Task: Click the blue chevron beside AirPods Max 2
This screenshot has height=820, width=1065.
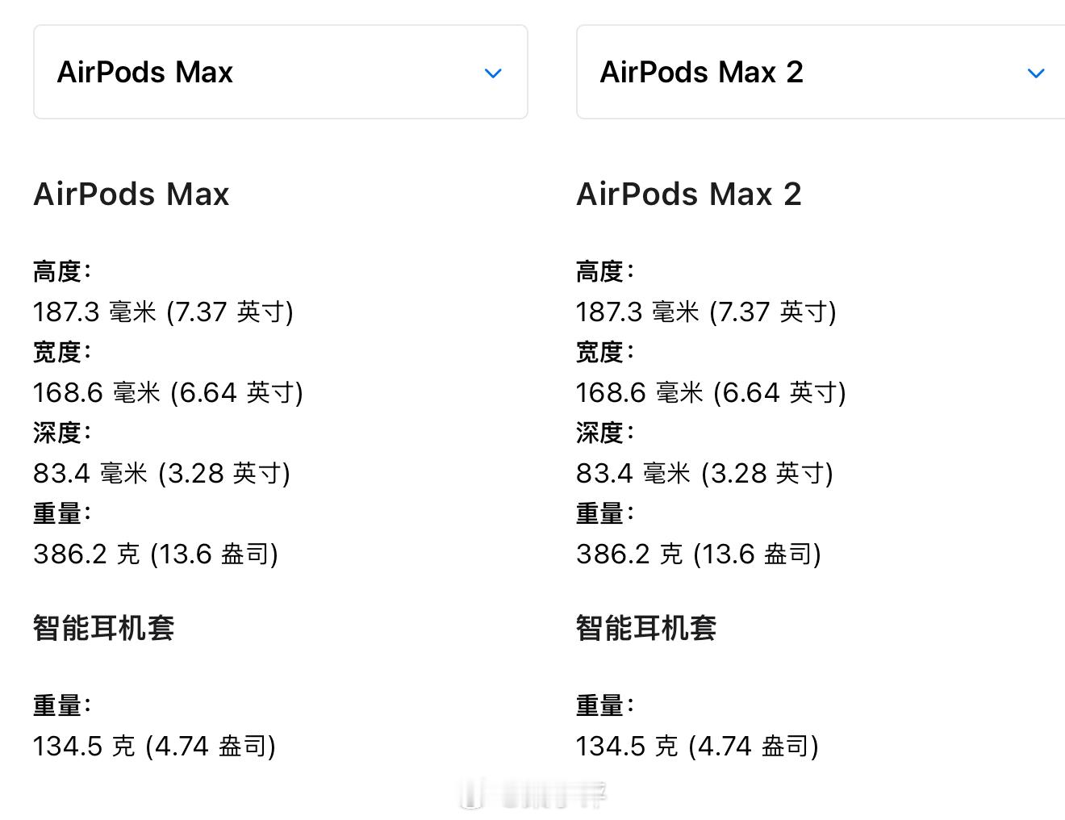Action: point(1036,73)
